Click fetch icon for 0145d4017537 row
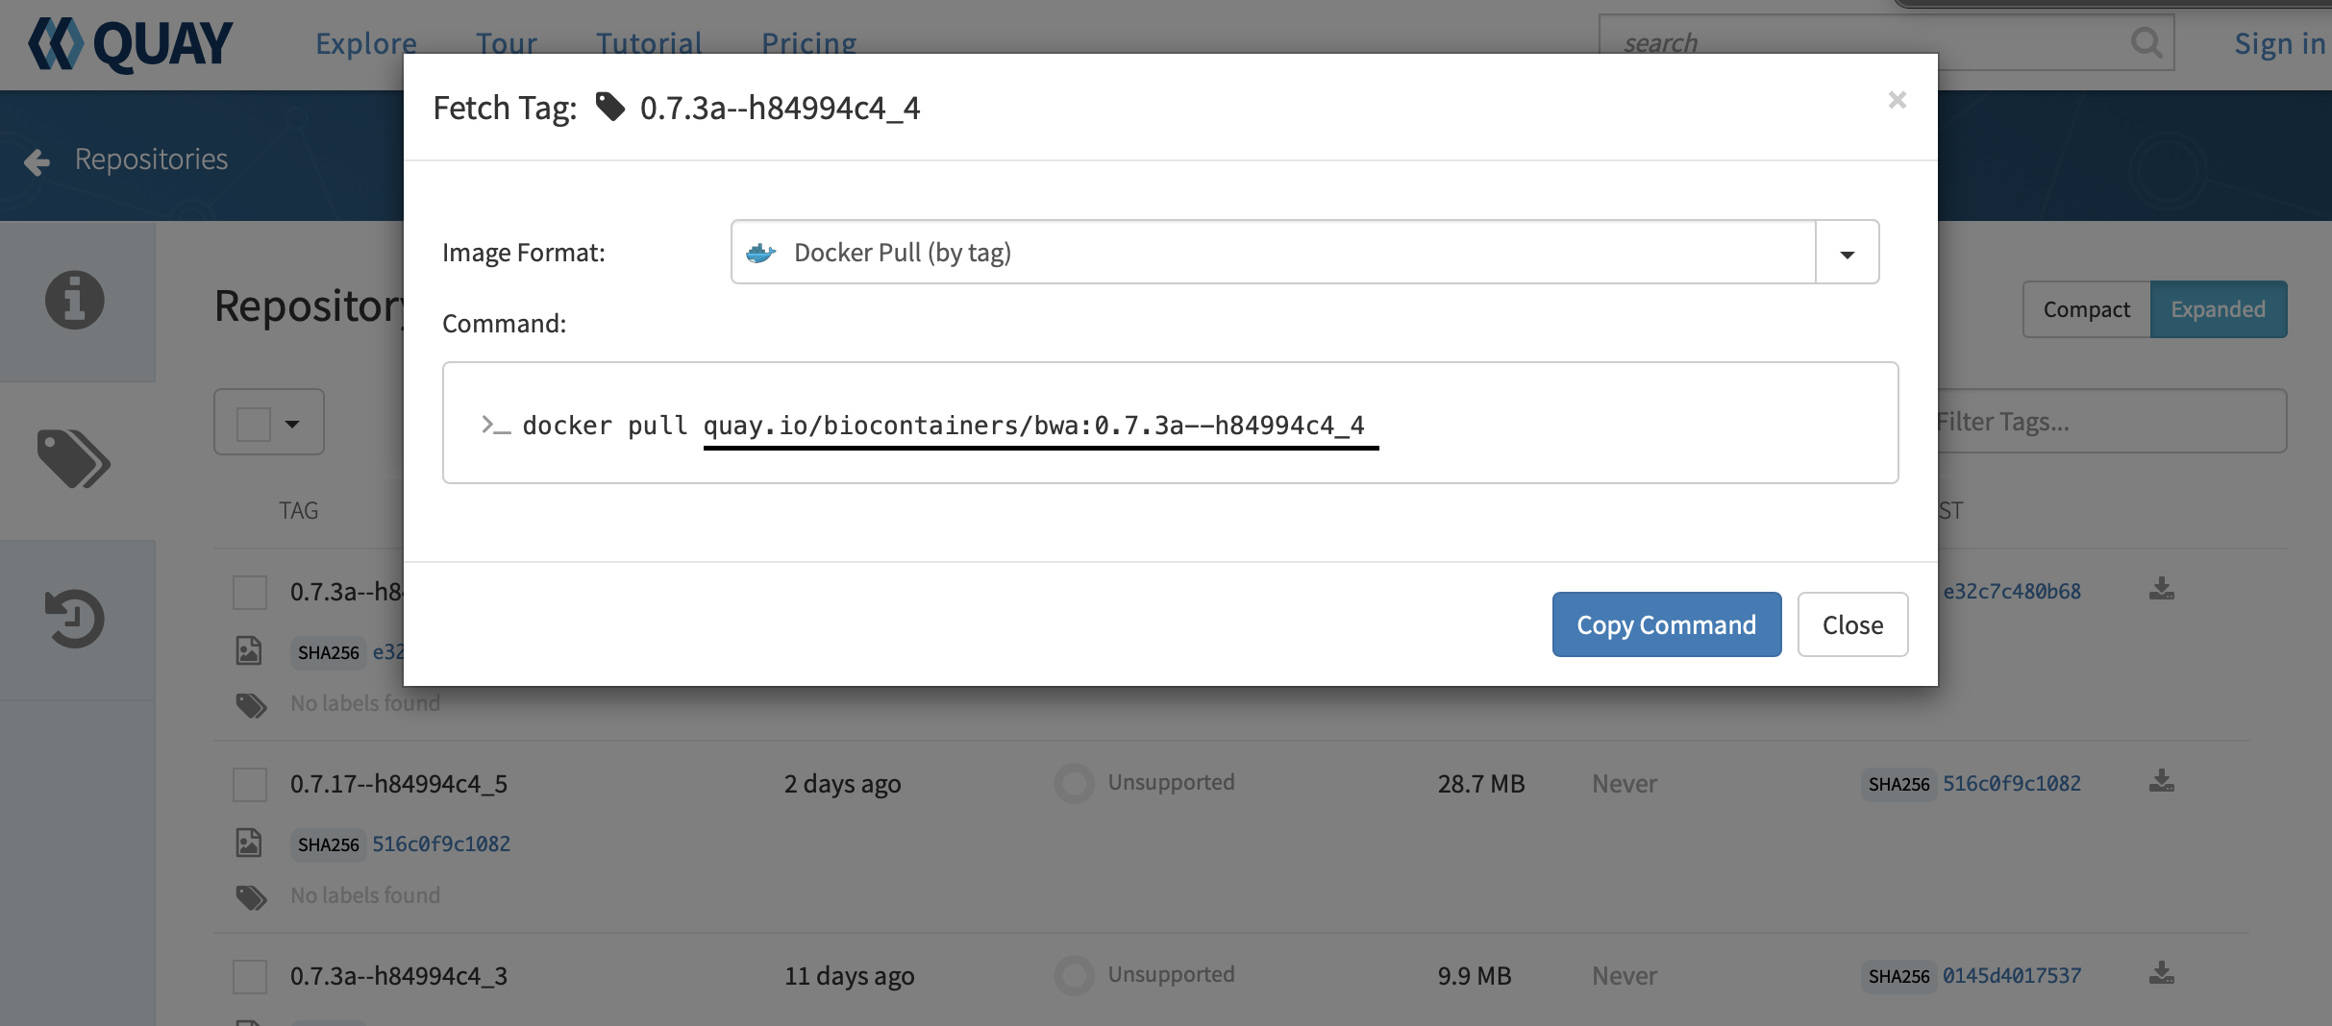Image resolution: width=2332 pixels, height=1026 pixels. pos(2162,973)
